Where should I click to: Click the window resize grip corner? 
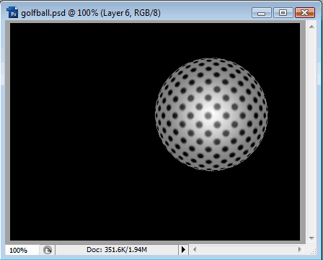click(x=313, y=251)
